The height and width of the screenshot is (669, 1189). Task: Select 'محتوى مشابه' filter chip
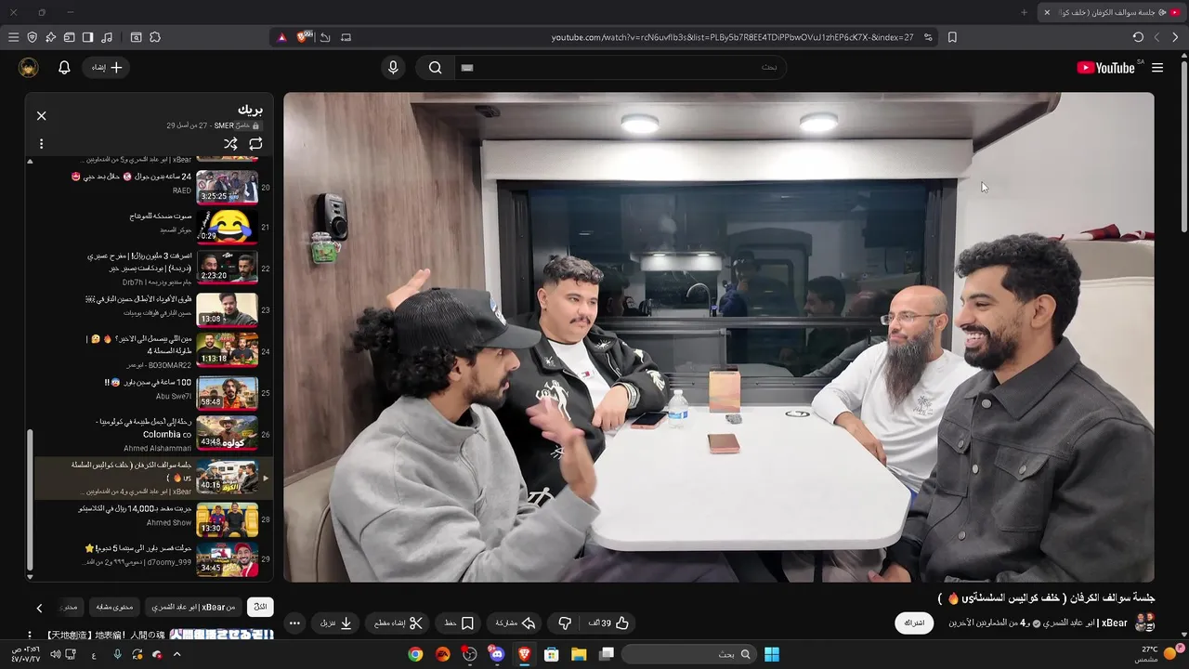[114, 607]
